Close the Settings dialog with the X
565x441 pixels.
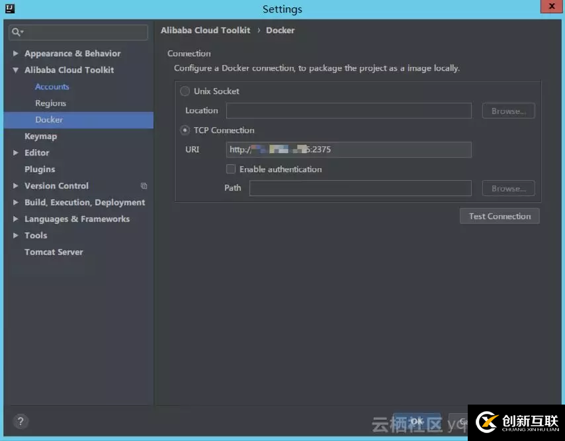[x=551, y=7]
